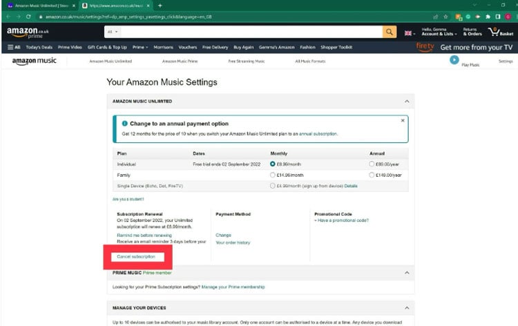Screen dimensions: 518x326
Task: Open the browser side panel icon
Action: tap(498, 17)
